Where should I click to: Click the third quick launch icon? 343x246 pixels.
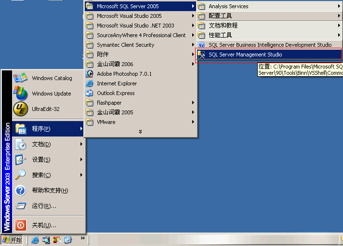(x=57, y=240)
